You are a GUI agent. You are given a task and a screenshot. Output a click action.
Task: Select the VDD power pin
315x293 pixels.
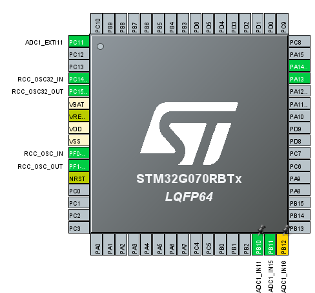79,129
